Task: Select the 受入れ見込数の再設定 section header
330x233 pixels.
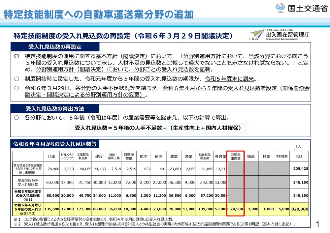Action: pos(55,47)
